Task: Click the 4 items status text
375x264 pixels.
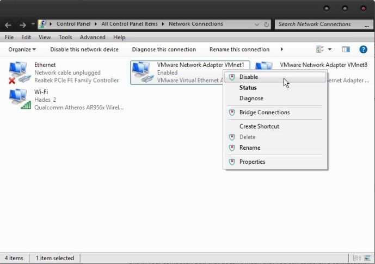Action: (14, 258)
